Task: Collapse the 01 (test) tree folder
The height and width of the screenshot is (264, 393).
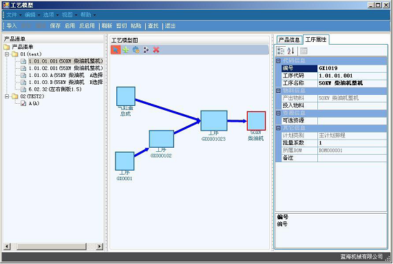Action: [7, 54]
